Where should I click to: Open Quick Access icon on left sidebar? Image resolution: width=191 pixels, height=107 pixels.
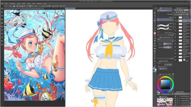[2, 9]
